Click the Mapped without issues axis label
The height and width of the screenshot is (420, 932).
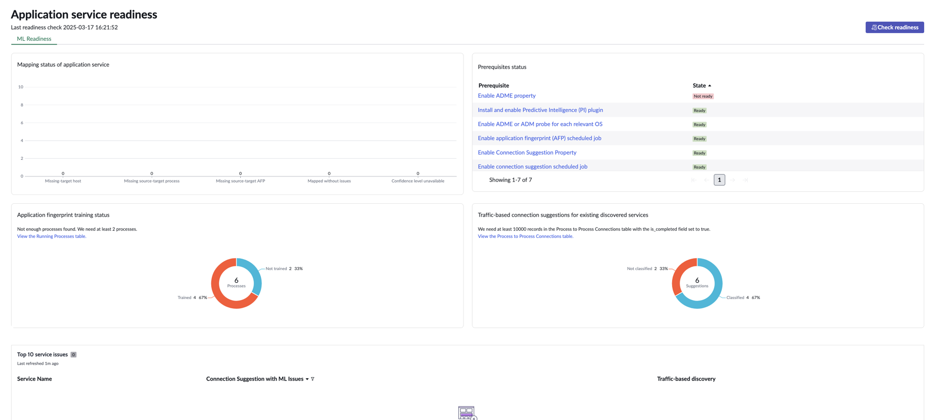click(329, 181)
